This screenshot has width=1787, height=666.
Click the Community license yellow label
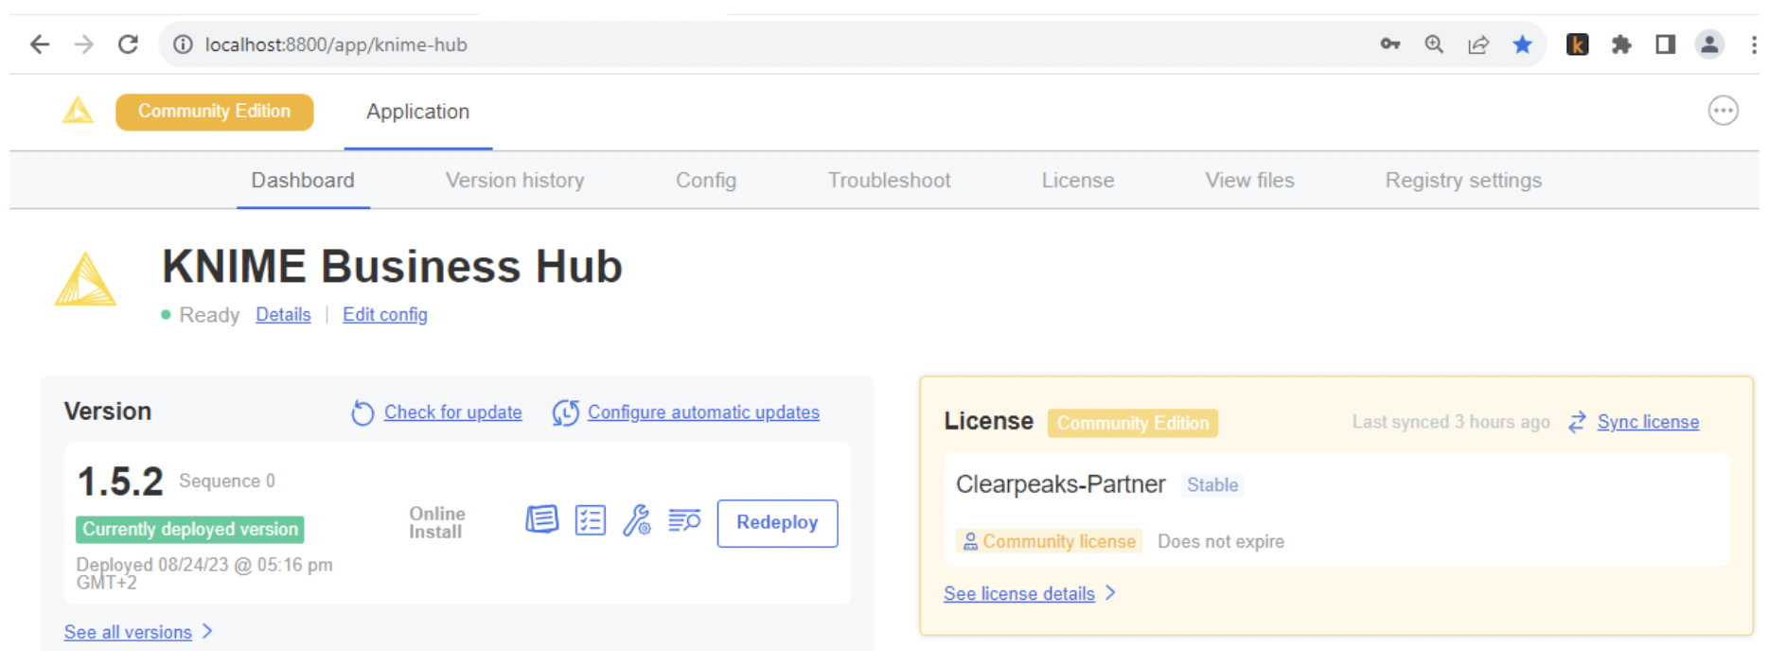(1049, 541)
